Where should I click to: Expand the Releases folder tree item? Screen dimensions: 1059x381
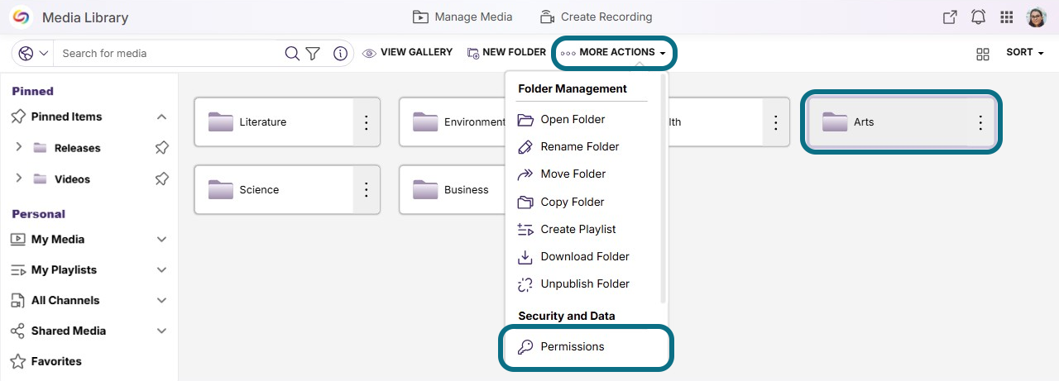(x=18, y=147)
